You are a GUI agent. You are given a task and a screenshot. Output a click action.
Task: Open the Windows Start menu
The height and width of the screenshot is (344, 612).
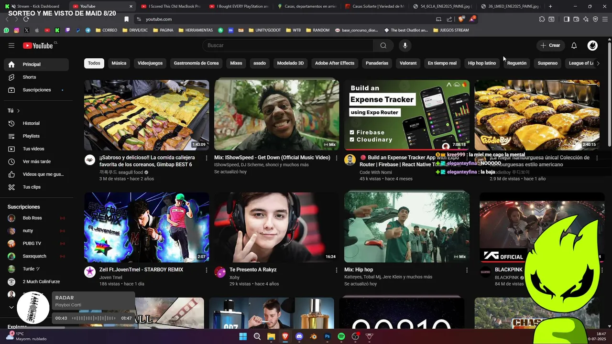pyautogui.click(x=243, y=336)
